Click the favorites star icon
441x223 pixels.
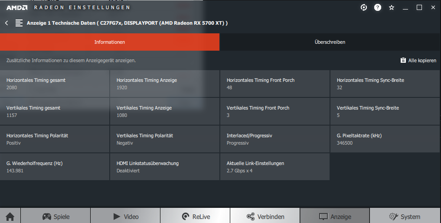[391, 8]
